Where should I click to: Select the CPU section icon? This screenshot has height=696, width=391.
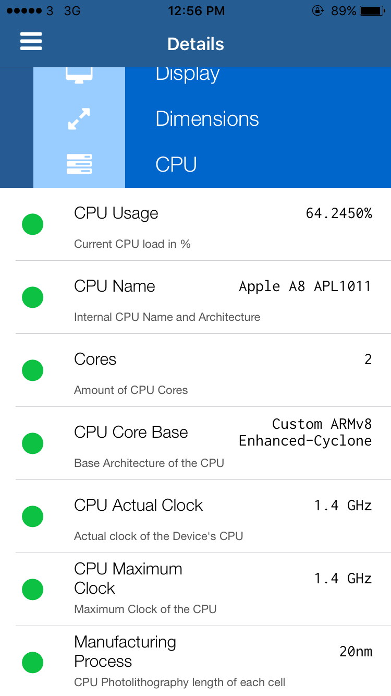[x=79, y=164]
